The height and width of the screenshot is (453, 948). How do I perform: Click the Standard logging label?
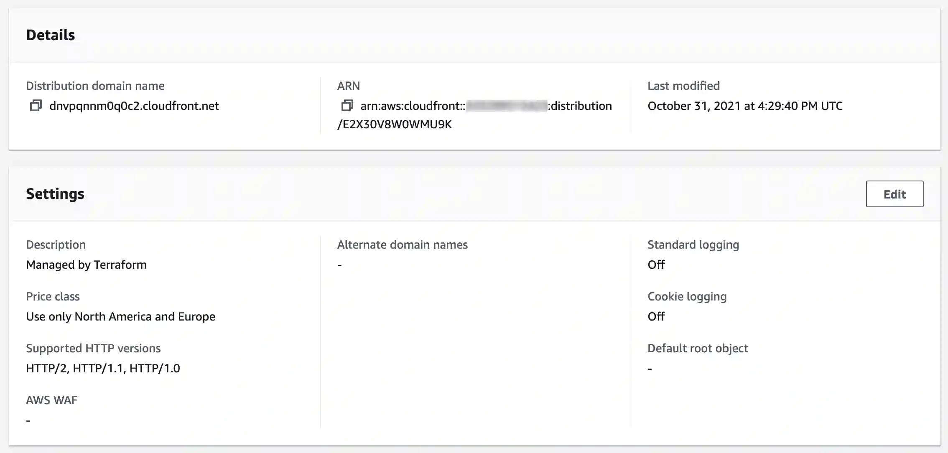tap(693, 244)
